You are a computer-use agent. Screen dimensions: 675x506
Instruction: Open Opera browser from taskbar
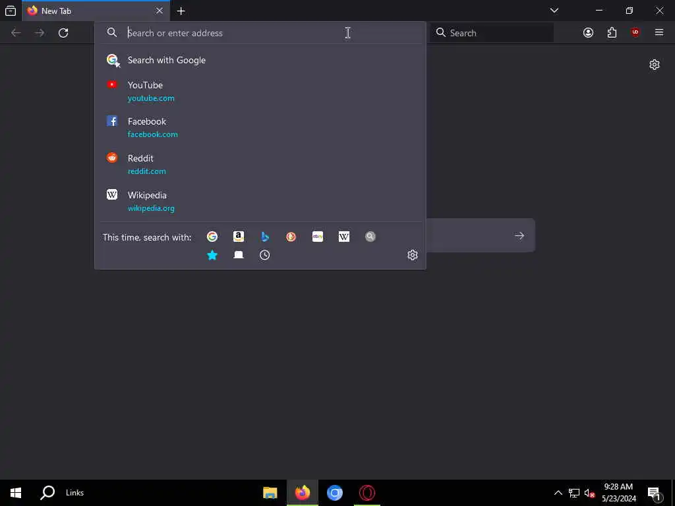pos(367,493)
